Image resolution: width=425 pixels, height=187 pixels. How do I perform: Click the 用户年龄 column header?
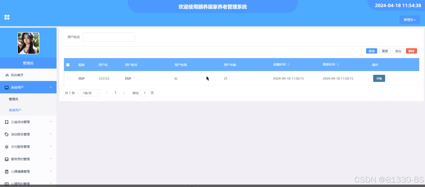click(x=230, y=65)
